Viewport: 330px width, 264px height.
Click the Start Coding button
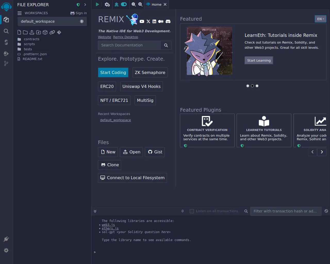[113, 72]
